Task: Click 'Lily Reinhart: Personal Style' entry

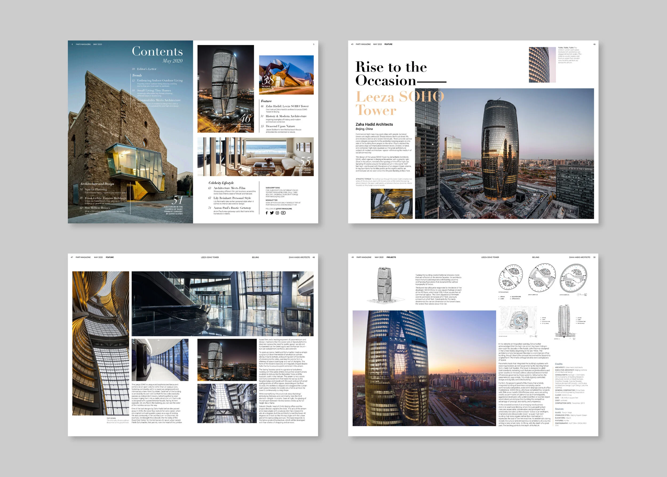Action: 232,198
